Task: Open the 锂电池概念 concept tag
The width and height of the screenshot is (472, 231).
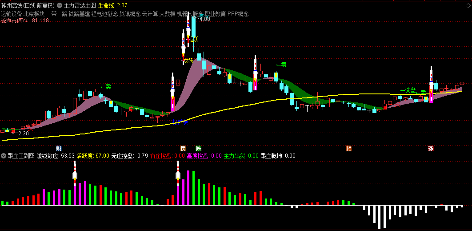Action: tap(104, 13)
